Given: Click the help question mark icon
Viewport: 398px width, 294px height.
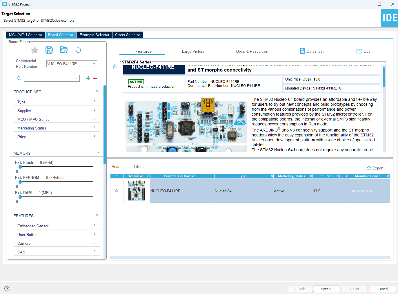Looking at the screenshot, I should tap(8, 288).
